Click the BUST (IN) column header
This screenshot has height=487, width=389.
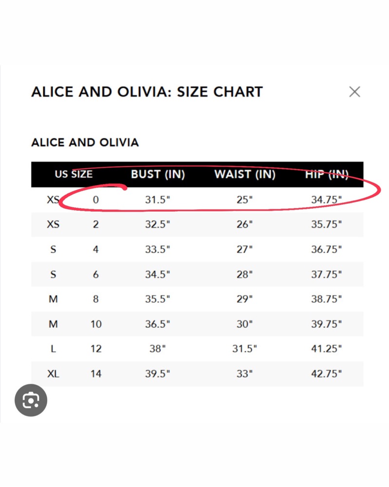click(x=158, y=174)
